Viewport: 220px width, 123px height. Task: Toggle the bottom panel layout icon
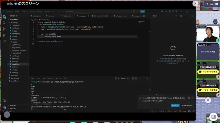coord(173,11)
